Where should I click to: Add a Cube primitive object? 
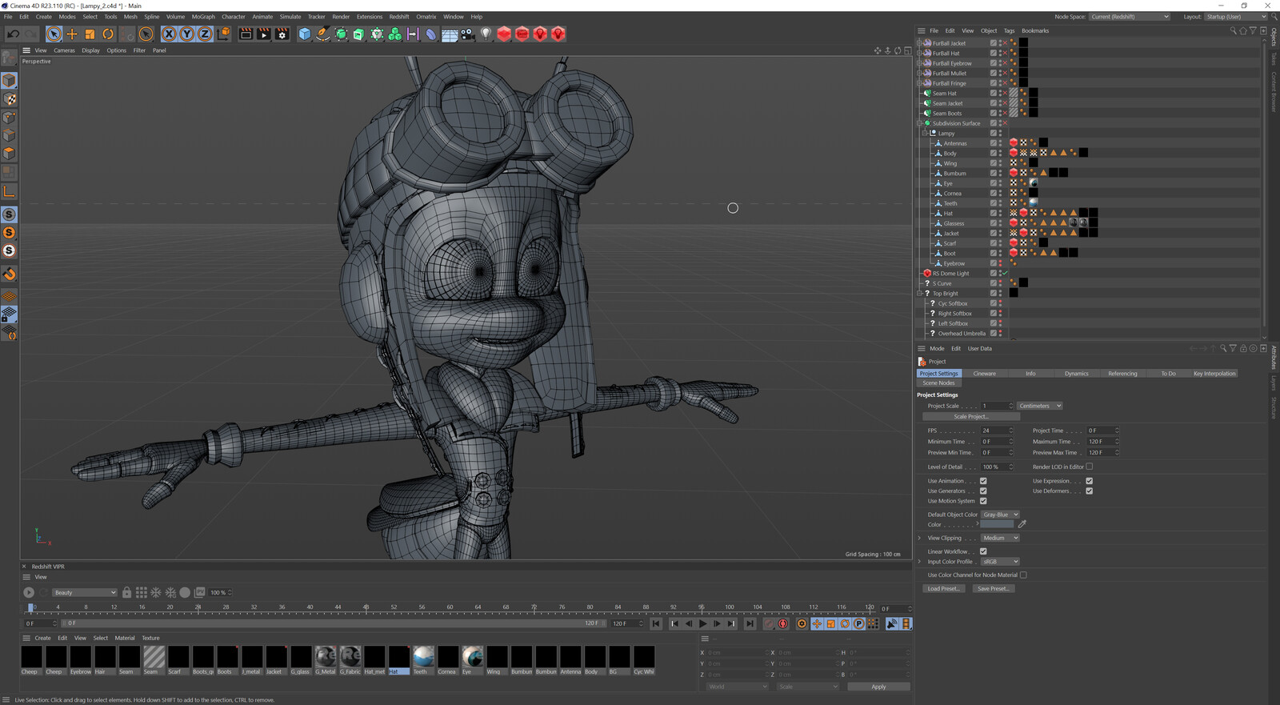pos(304,34)
